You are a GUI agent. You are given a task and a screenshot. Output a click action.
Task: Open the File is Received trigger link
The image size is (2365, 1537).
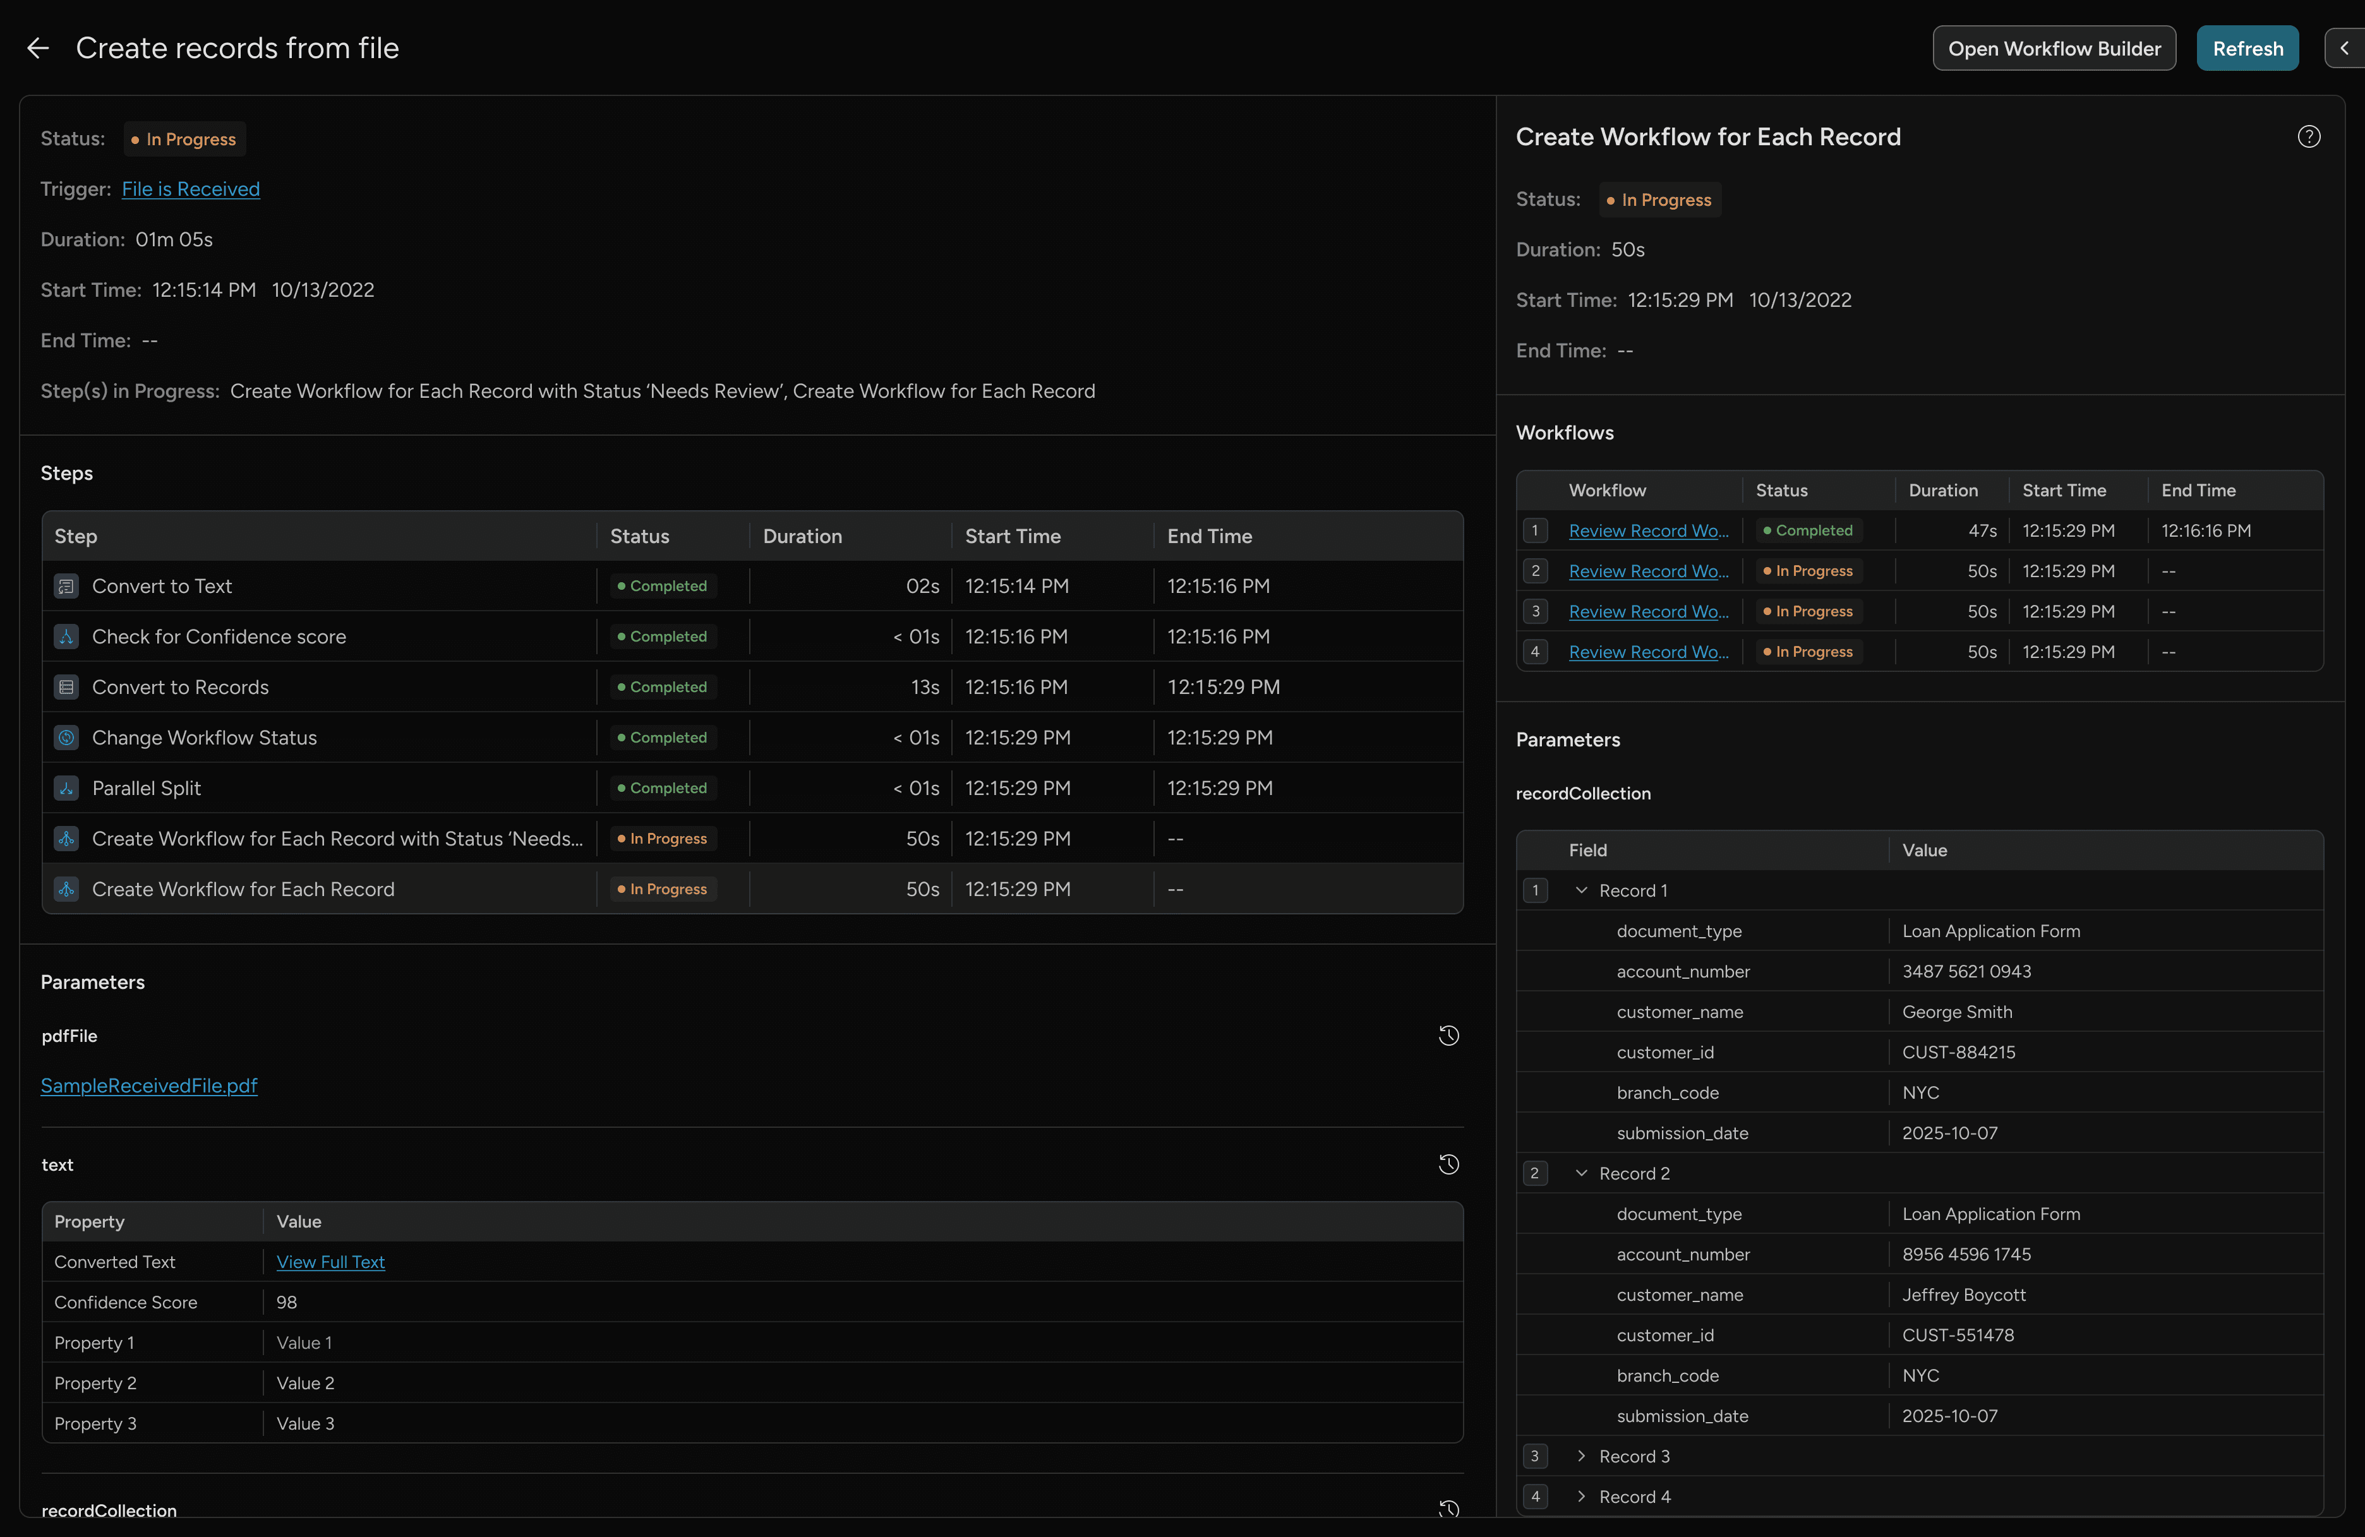191,189
